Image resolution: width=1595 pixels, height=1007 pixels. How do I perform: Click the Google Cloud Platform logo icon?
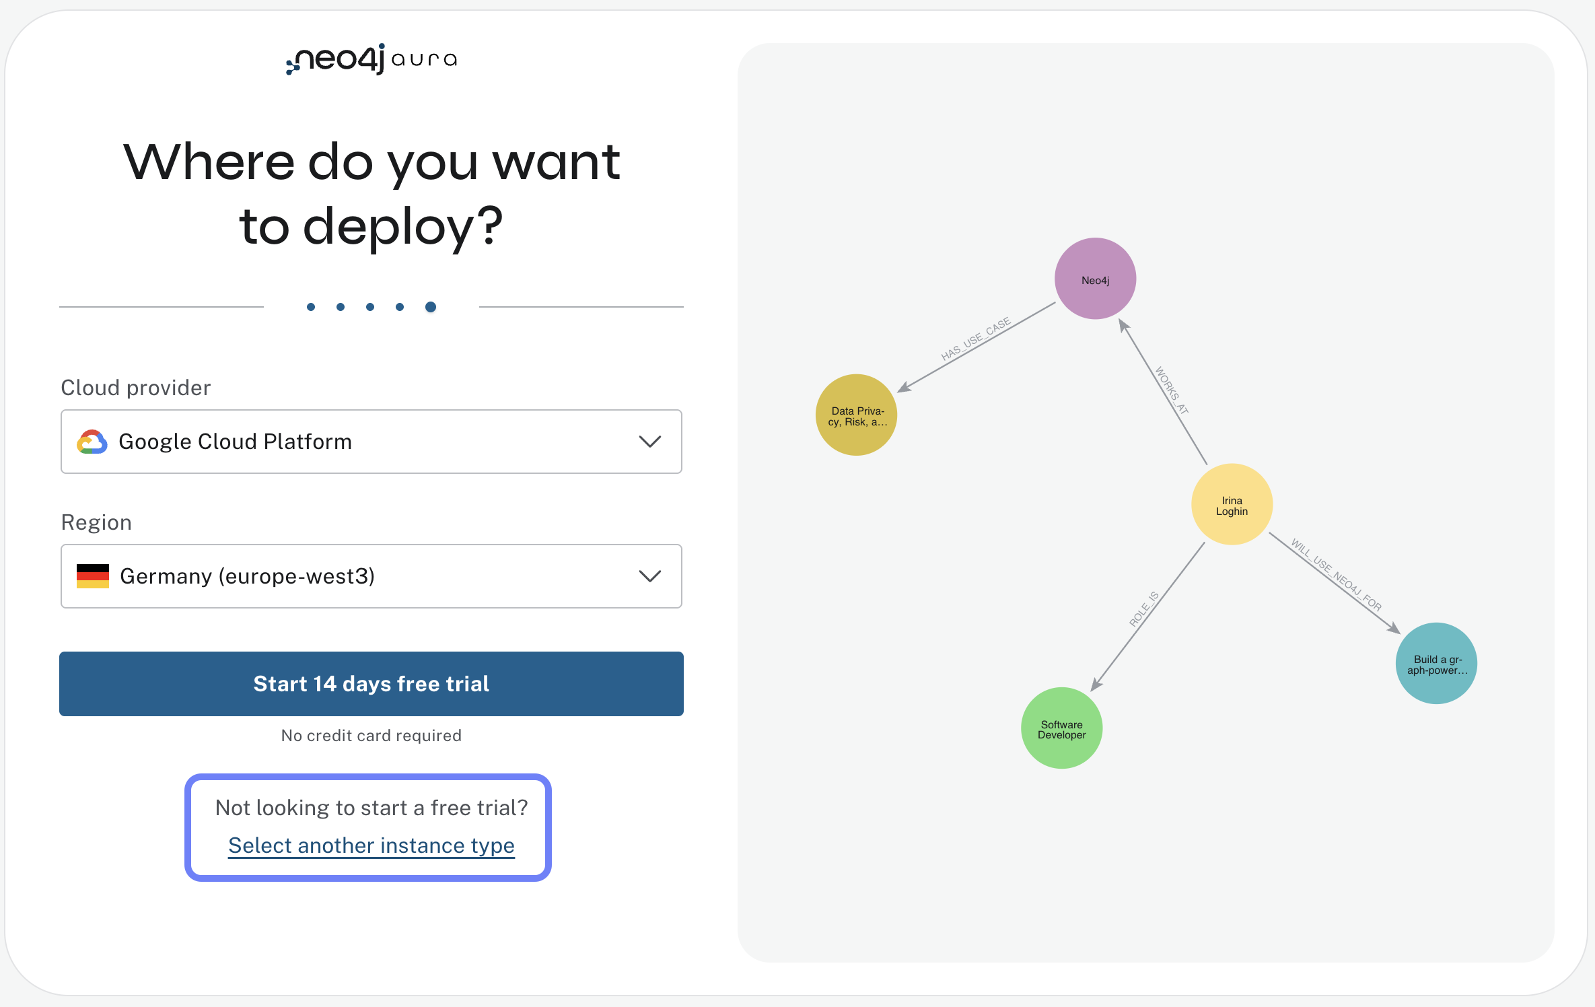pos(93,442)
